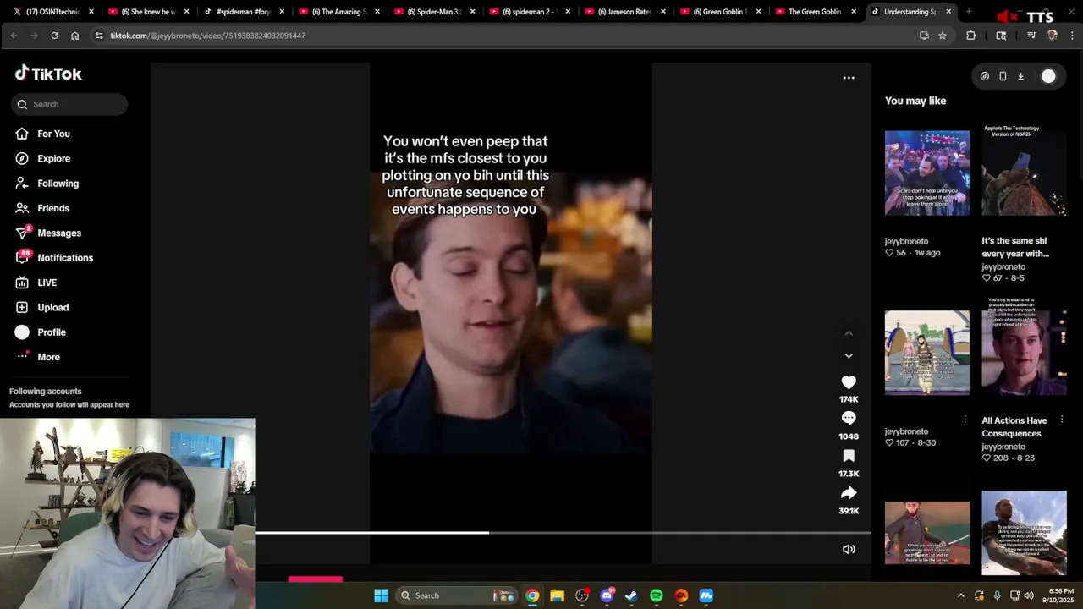
Task: Open the TikTok app icon in floating pill
Action: pyautogui.click(x=985, y=76)
